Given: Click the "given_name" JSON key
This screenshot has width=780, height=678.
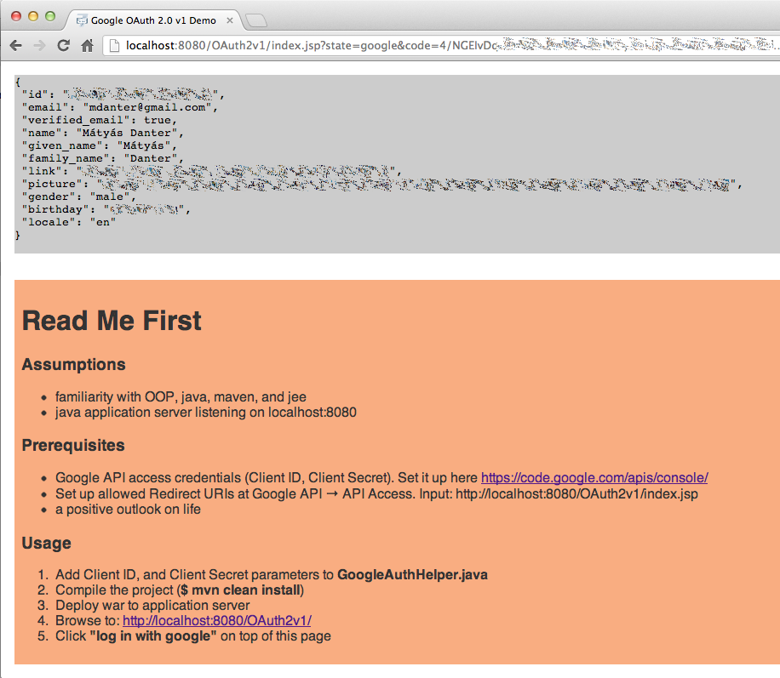Looking at the screenshot, I should coord(62,145).
